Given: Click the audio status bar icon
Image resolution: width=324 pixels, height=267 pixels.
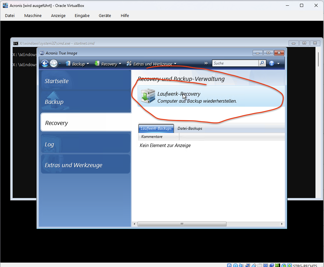Looking at the screenshot, I should (x=241, y=265).
